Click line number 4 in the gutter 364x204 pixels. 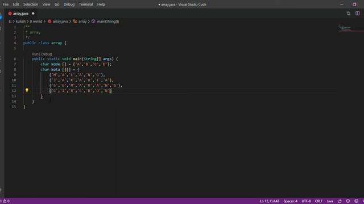pyautogui.click(x=15, y=43)
